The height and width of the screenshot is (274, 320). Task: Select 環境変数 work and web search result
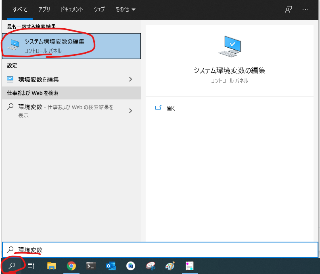[x=71, y=111]
